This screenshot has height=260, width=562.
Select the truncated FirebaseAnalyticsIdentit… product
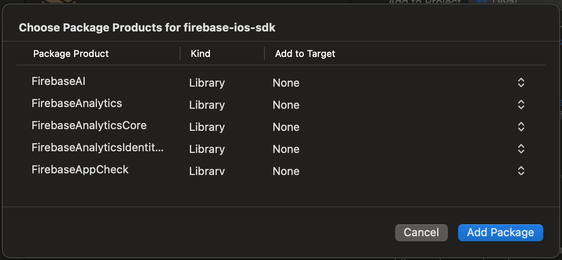click(97, 147)
